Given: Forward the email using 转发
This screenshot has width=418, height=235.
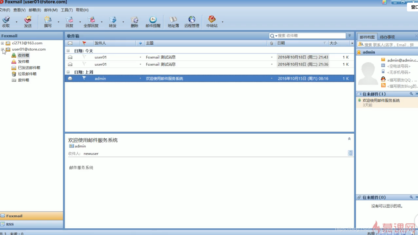Looking at the screenshot, I should 113,22.
